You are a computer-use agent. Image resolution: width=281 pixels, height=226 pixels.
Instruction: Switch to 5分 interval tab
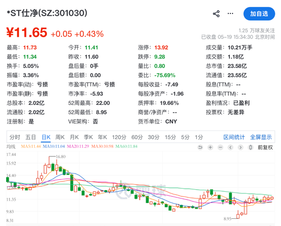185,137
